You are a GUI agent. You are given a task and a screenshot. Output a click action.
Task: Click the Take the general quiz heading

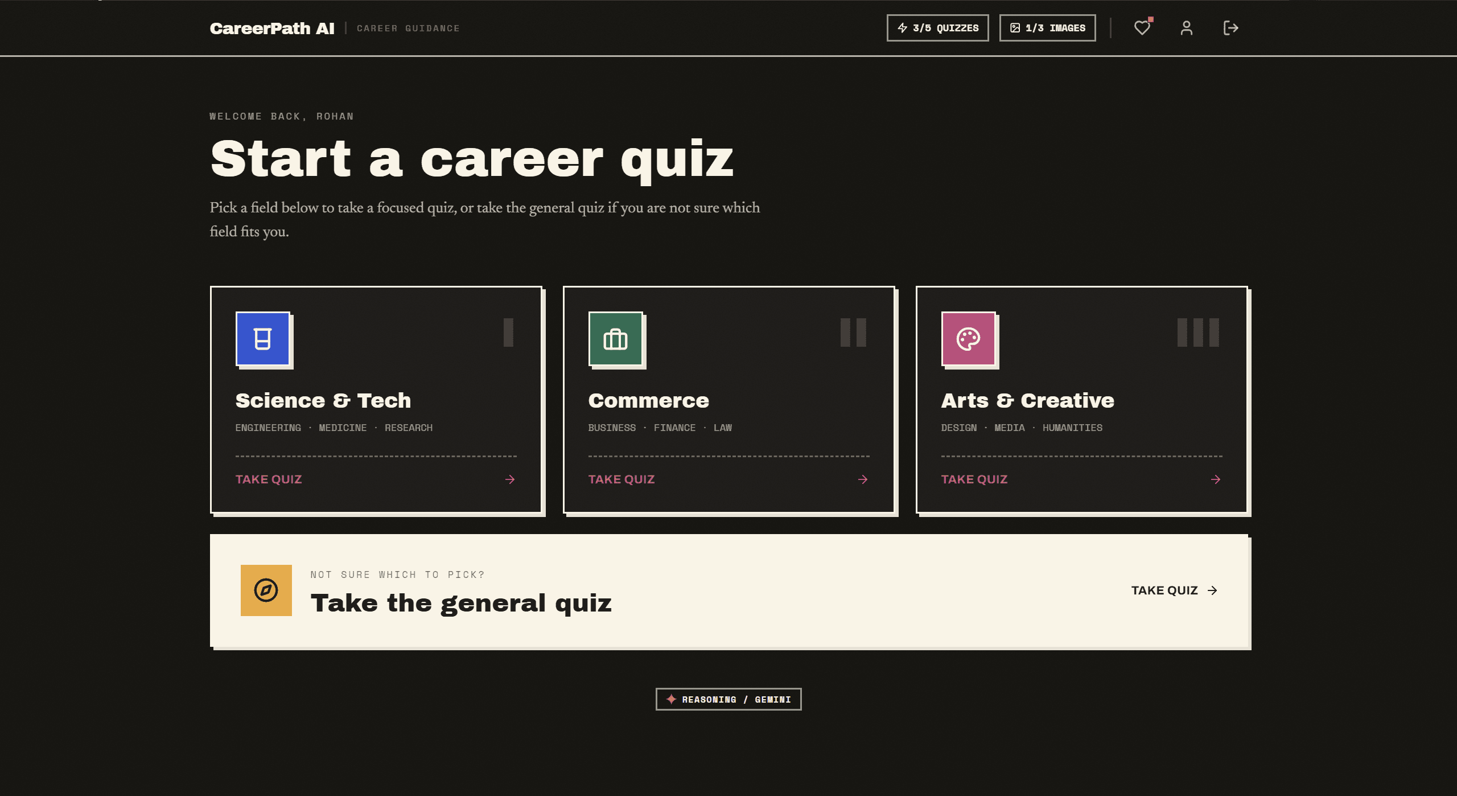(461, 603)
